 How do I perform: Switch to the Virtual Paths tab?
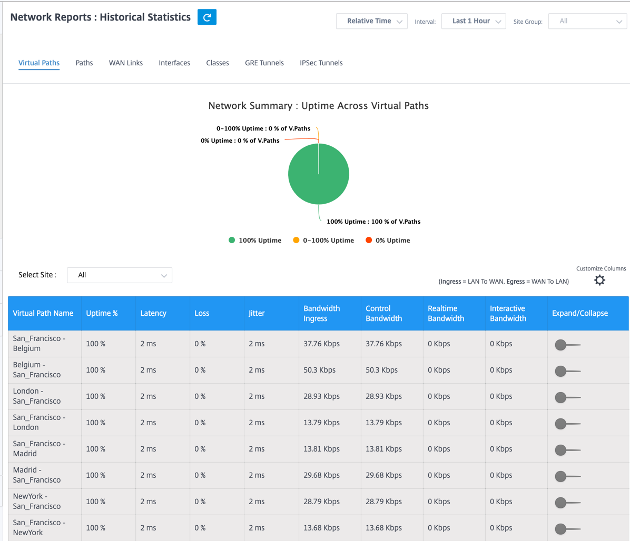39,63
